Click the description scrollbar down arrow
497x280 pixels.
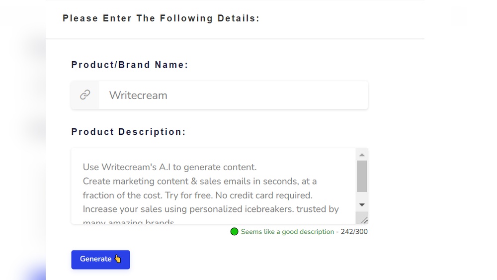coord(362,205)
